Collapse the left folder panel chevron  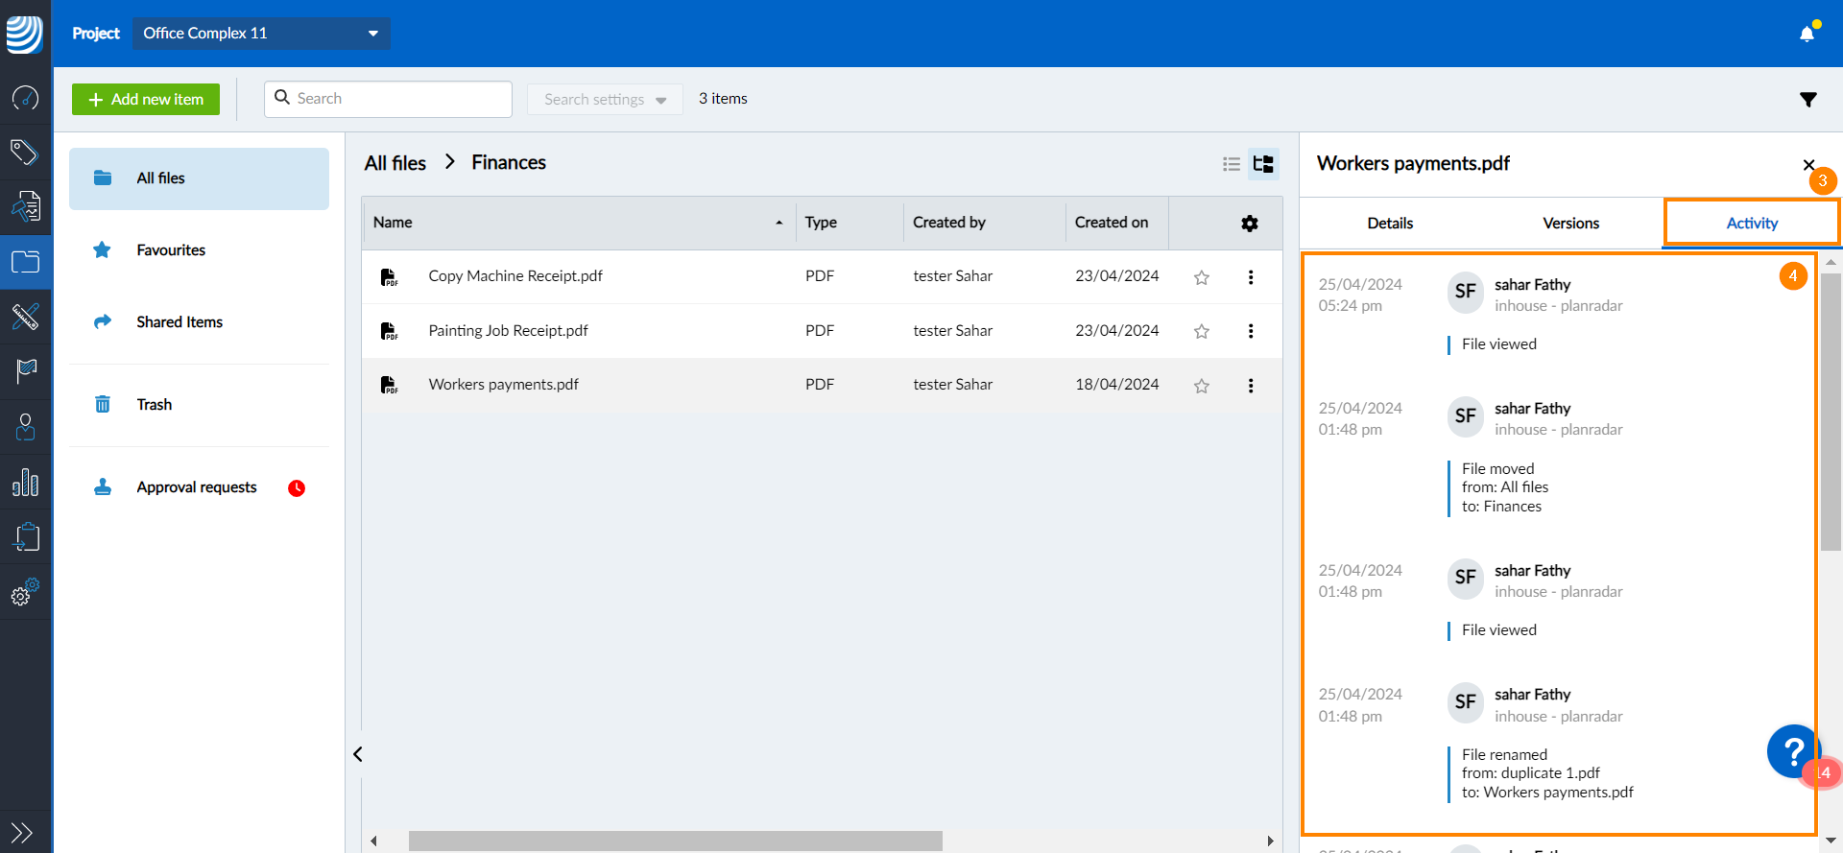[358, 754]
